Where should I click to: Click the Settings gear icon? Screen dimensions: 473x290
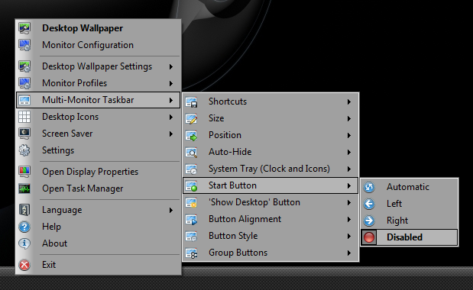tap(24, 150)
